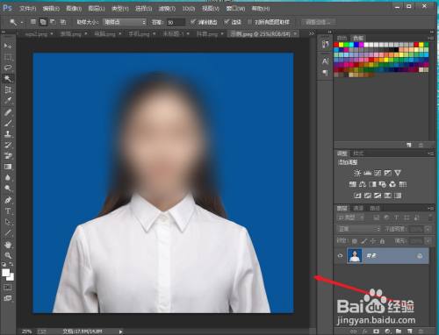Click the Tolerance input field
The height and width of the screenshot is (335, 439).
176,22
